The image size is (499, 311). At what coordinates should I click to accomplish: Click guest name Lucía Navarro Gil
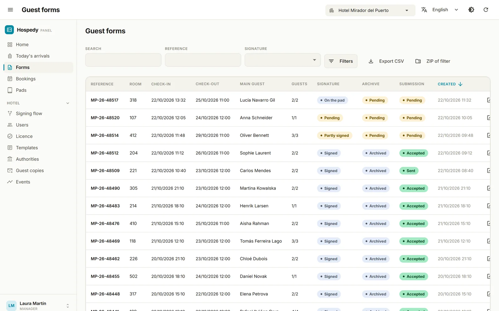257,100
